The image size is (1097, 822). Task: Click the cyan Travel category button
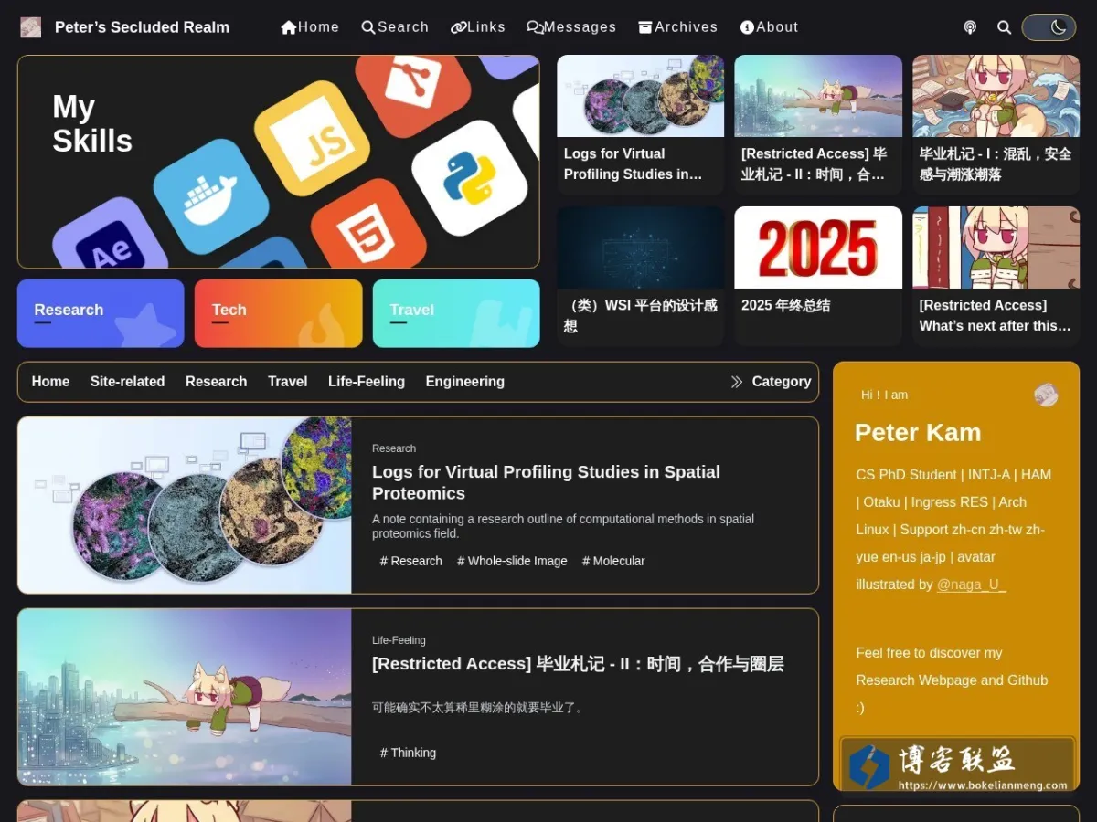point(456,313)
